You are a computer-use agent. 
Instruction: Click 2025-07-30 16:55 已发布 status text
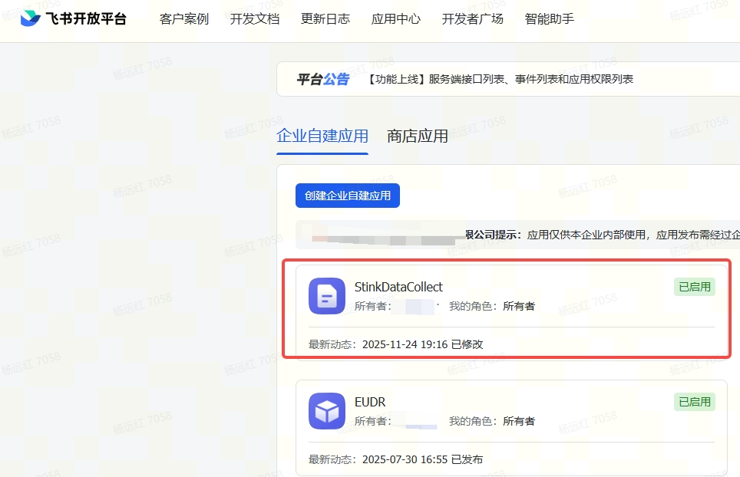(x=423, y=459)
